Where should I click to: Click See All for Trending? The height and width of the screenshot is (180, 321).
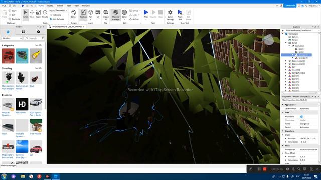pyautogui.click(x=39, y=68)
